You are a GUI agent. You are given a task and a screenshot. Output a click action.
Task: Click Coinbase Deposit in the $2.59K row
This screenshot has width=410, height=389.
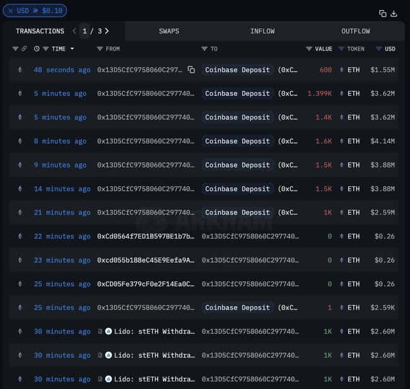(x=237, y=308)
